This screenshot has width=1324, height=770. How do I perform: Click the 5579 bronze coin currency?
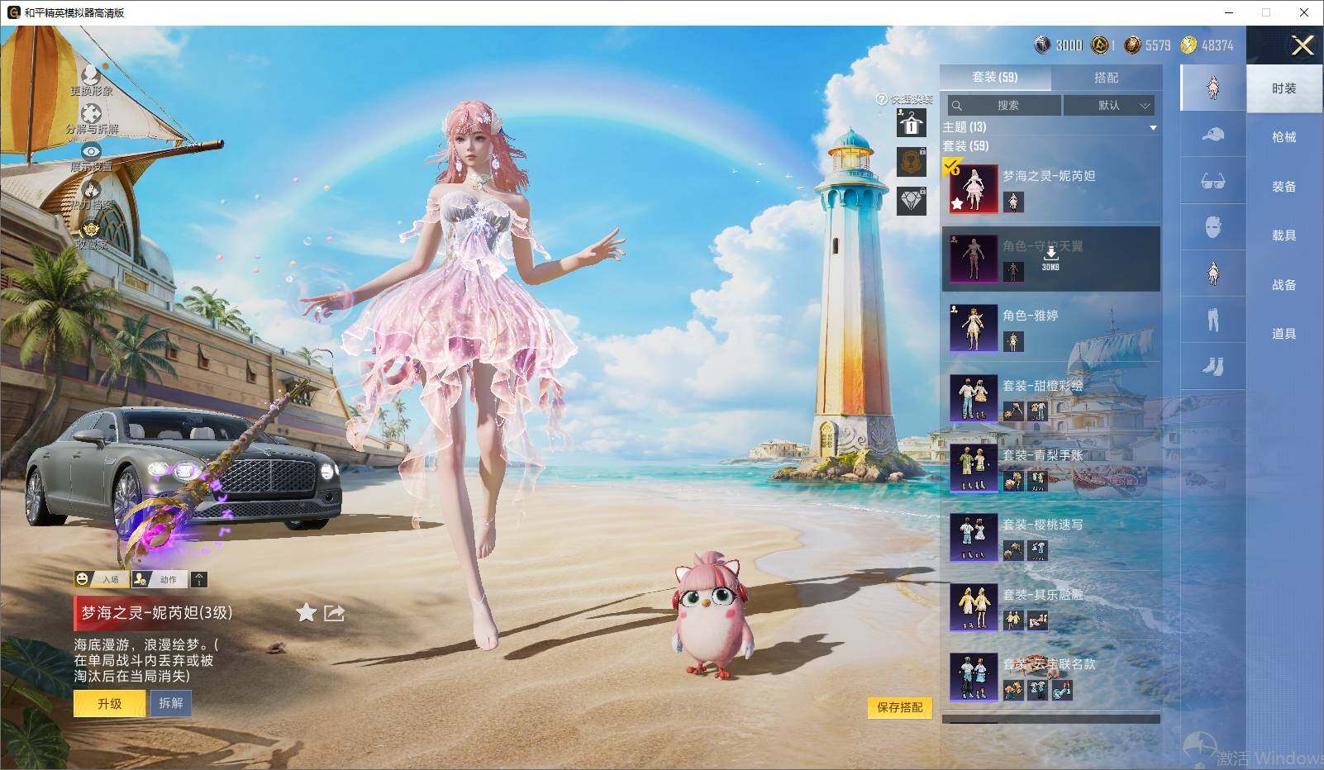tap(1147, 45)
